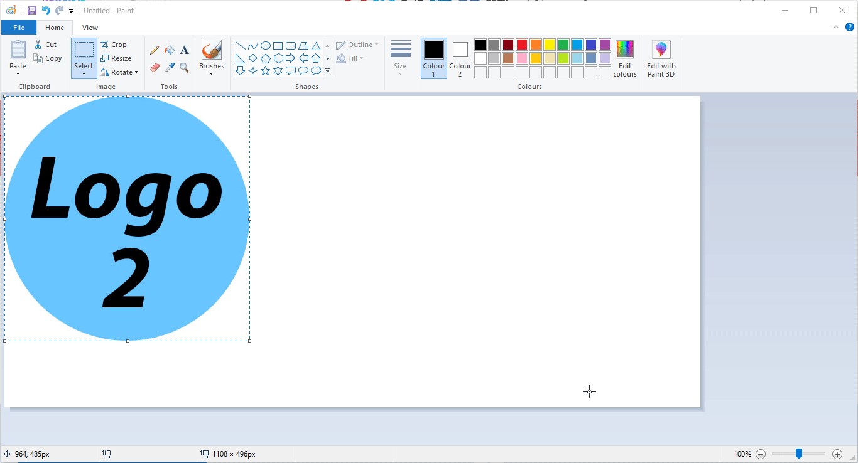Select the Oval shape
The width and height of the screenshot is (858, 463).
pyautogui.click(x=266, y=46)
